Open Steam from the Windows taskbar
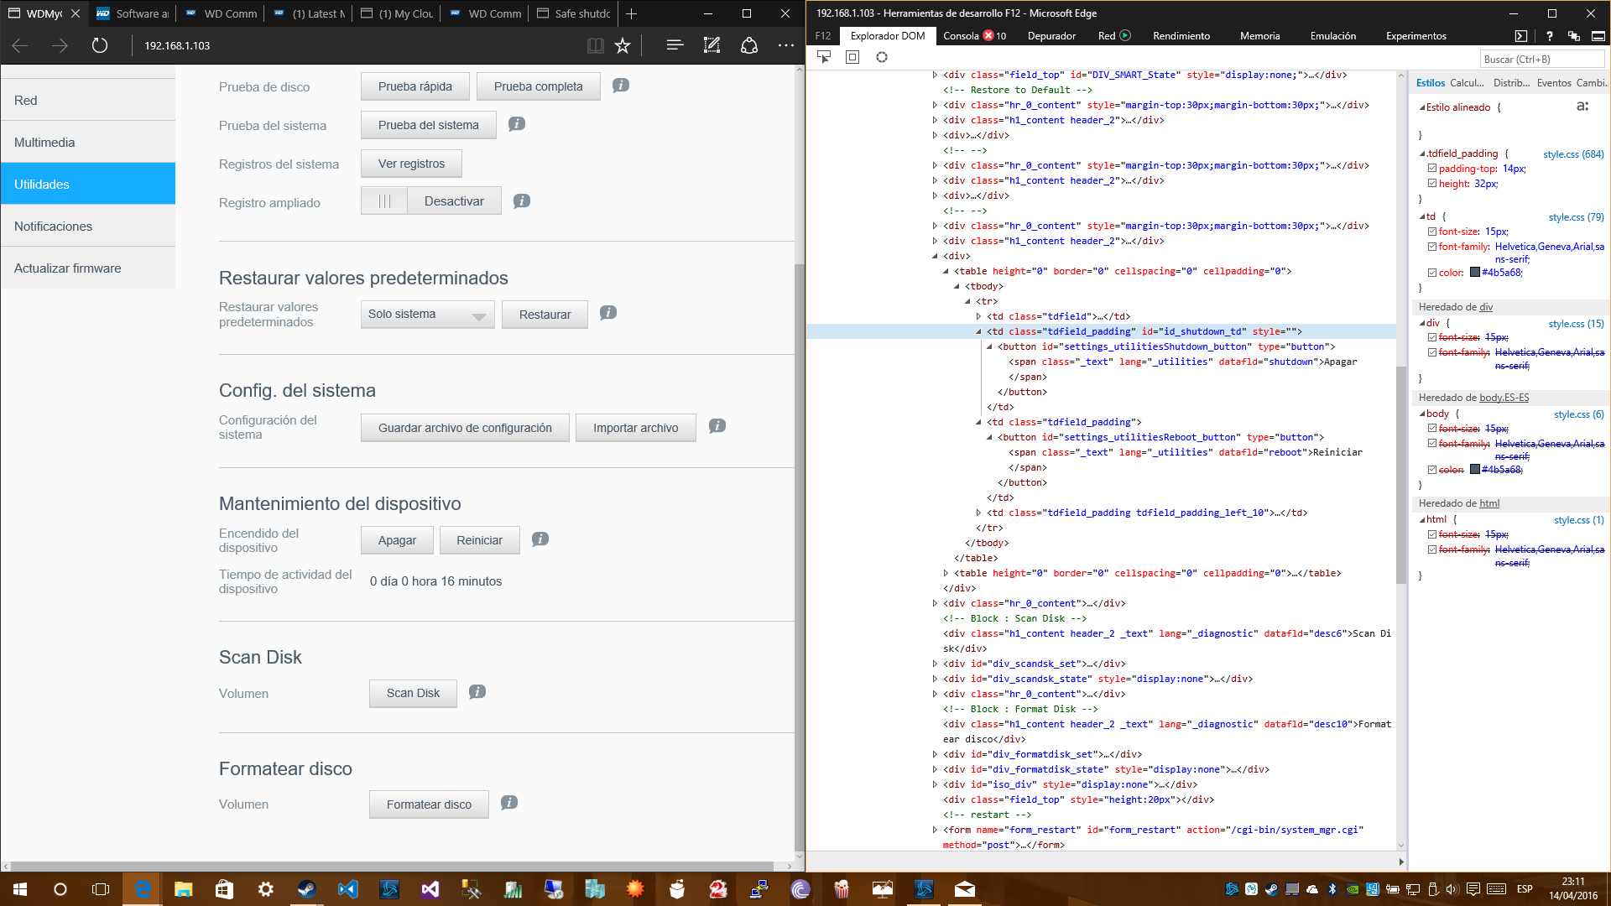Viewport: 1611px width, 906px height. (306, 889)
